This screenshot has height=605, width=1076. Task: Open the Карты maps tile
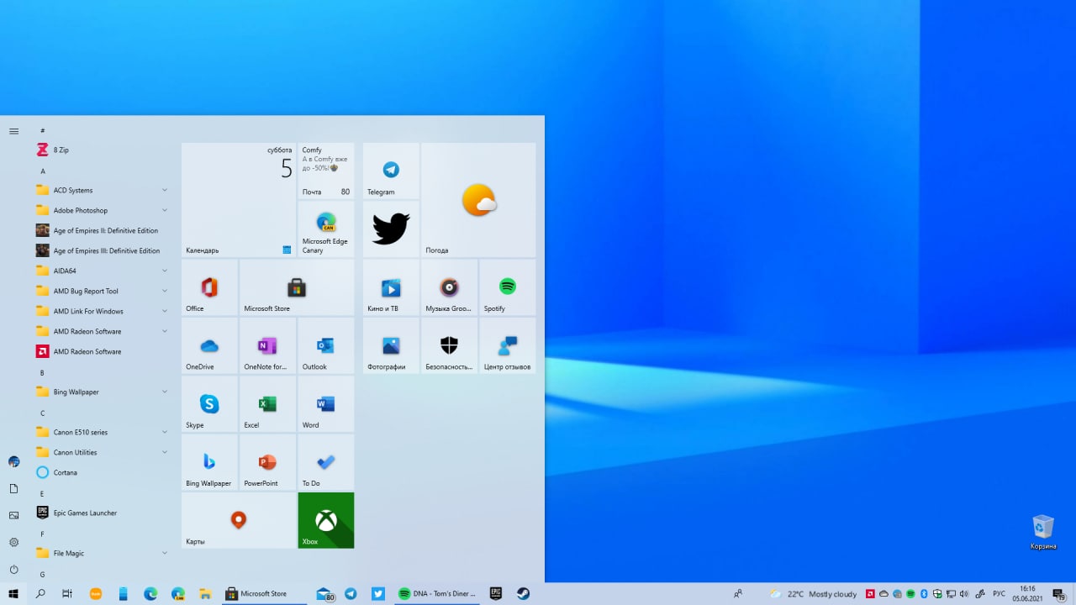[x=239, y=520]
